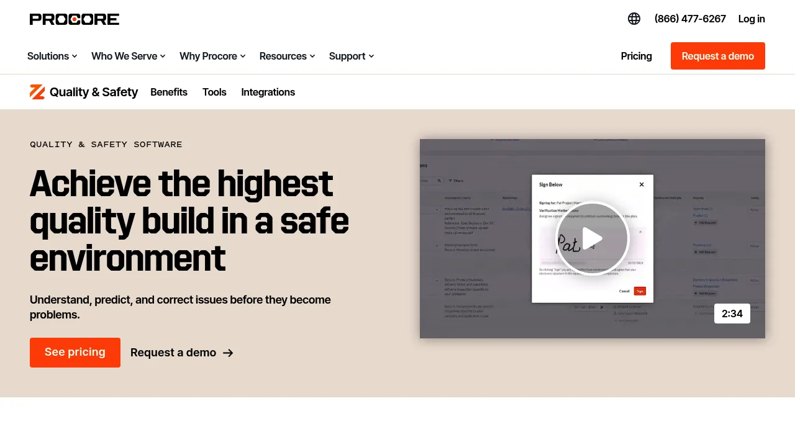Click the Log in link

click(x=752, y=19)
